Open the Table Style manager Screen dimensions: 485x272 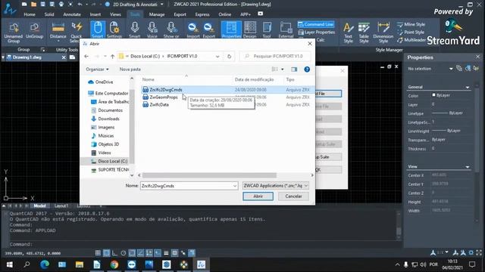(364, 32)
